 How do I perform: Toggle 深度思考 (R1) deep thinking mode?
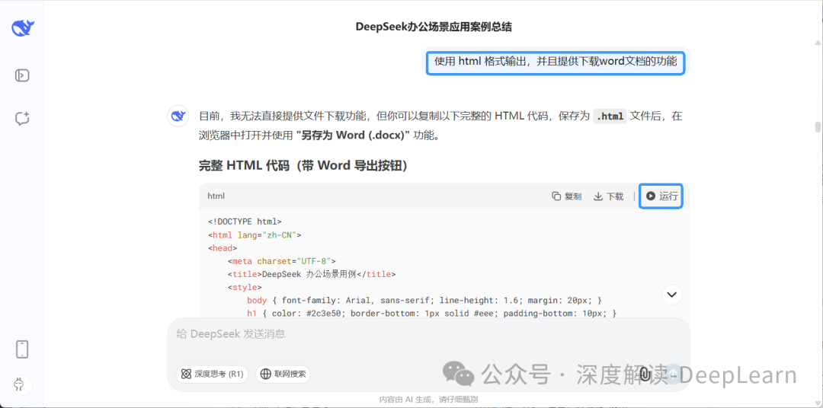click(212, 374)
